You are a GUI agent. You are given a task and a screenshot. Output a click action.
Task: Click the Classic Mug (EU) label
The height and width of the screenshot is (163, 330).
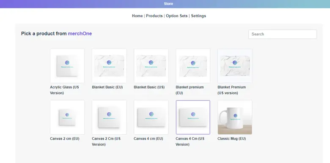click(232, 139)
